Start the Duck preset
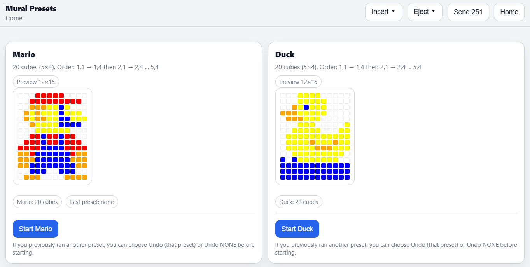530x267 pixels. 297,229
